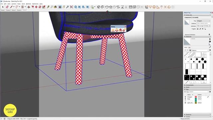Select the Rectangle shape tool
Image resolution: width=213 pixels, height=120 pixels.
[x=23, y=7]
